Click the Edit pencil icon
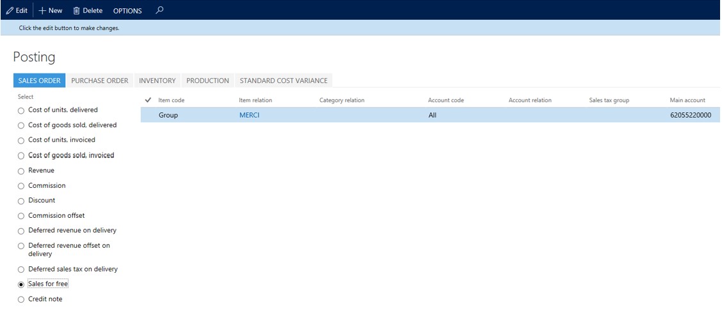This screenshot has height=313, width=722. [10, 10]
